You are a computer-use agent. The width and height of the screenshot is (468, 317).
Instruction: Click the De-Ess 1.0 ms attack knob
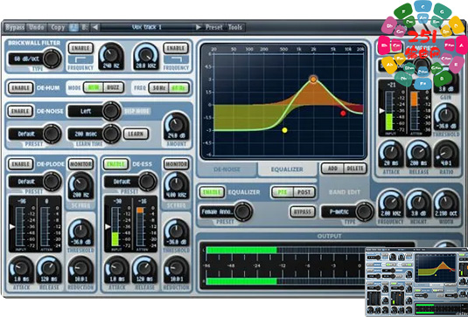116,270
